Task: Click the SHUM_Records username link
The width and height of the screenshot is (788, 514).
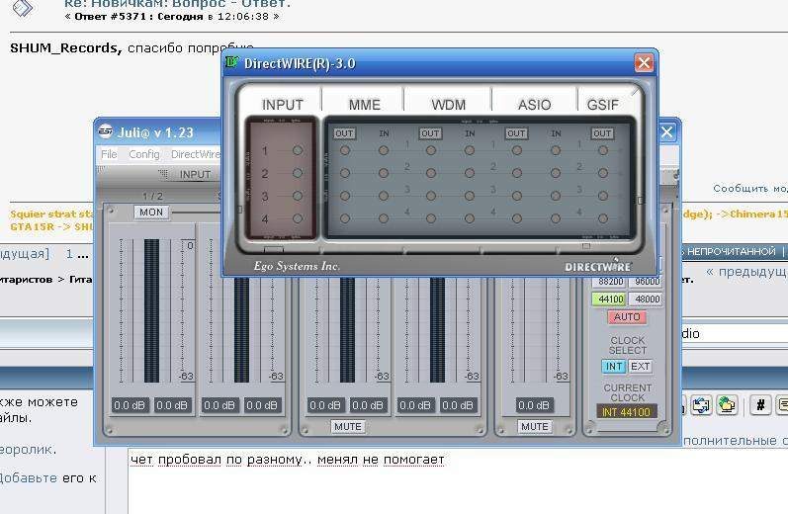Action: click(x=65, y=47)
